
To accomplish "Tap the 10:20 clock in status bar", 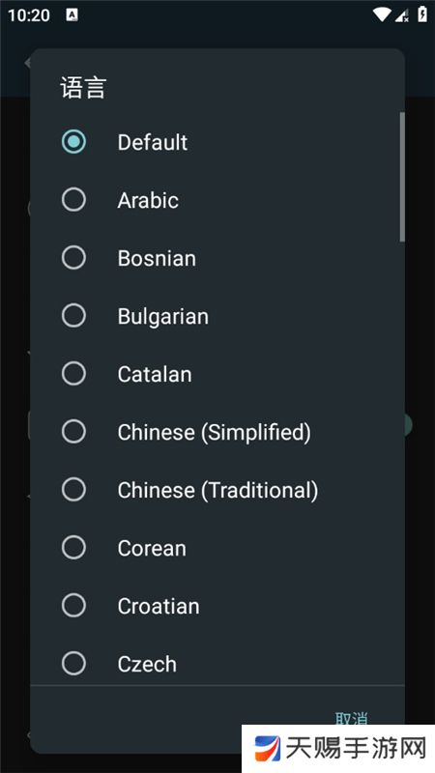I will [x=29, y=15].
